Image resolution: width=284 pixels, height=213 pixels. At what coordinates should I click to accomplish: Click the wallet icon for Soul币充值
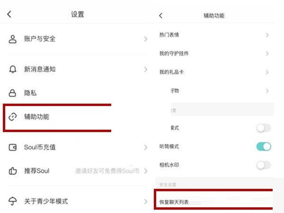pyautogui.click(x=13, y=147)
